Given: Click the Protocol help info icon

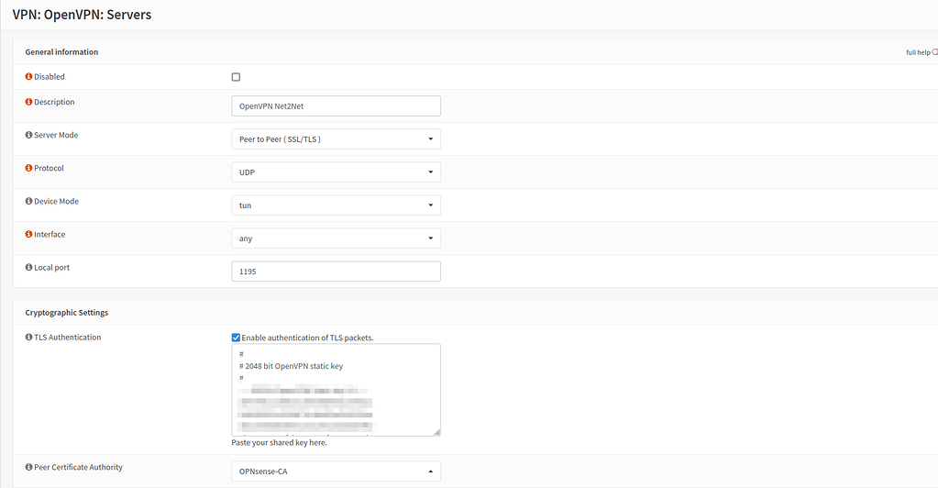Looking at the screenshot, I should 28,169.
